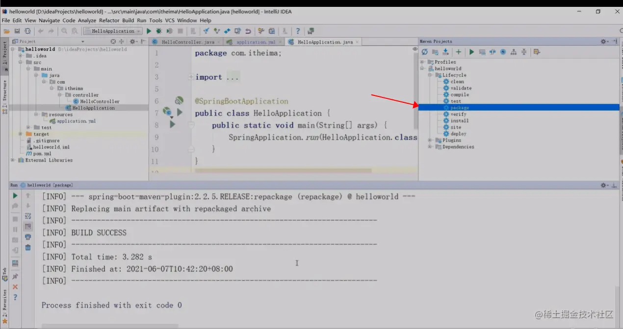This screenshot has height=329, width=623.
Task: Open the Refactor menu
Action: point(109,21)
